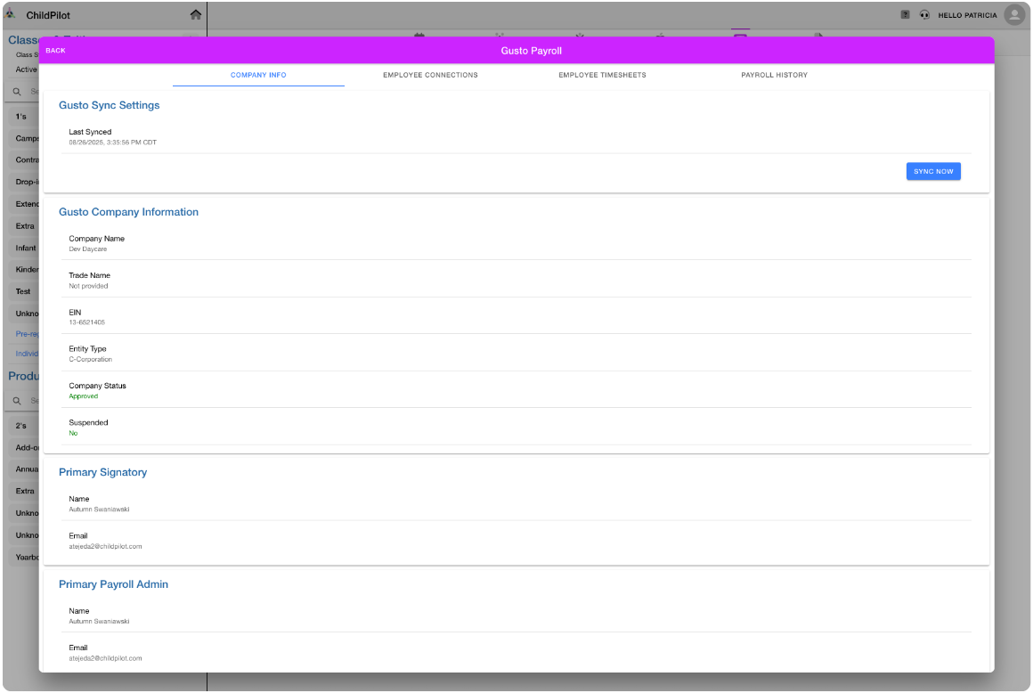Click the Trade Name label
The image size is (1033, 693).
tap(90, 275)
